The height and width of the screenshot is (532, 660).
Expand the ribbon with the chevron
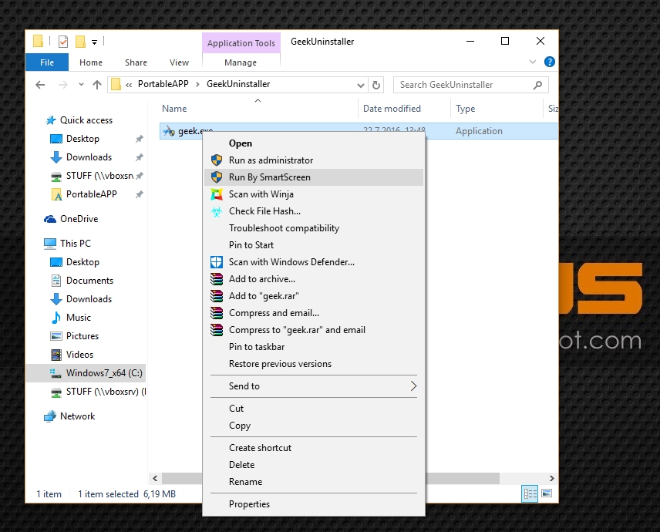coord(534,62)
